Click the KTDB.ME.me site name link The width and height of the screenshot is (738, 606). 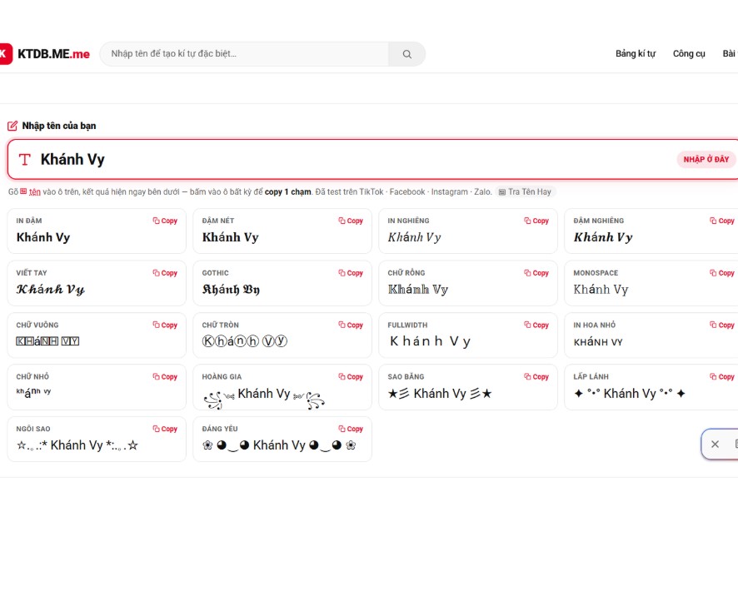(x=53, y=54)
